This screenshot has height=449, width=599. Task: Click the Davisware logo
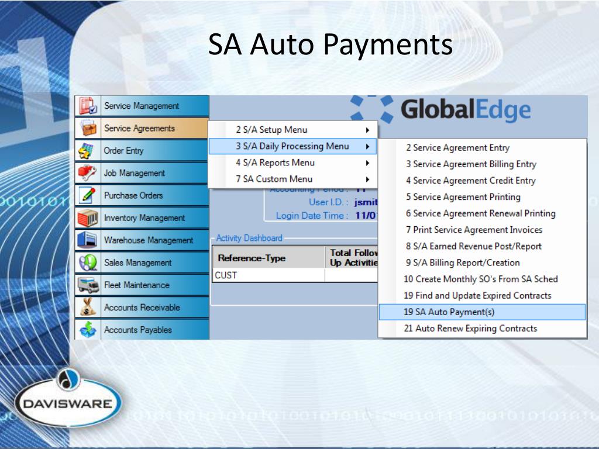point(68,398)
